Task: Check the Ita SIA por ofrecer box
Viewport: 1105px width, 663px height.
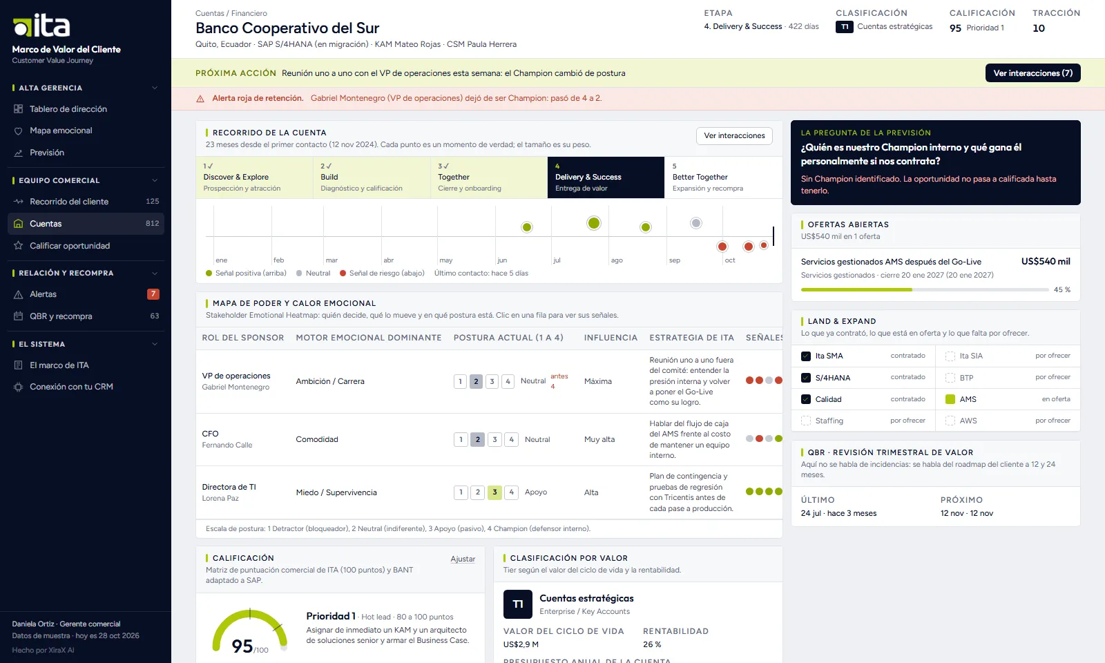Action: (x=950, y=356)
